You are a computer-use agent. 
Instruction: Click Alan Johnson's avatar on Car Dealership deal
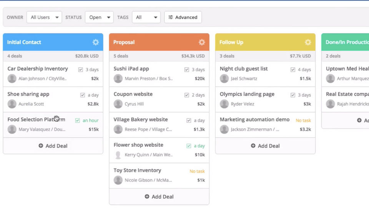click(x=12, y=79)
